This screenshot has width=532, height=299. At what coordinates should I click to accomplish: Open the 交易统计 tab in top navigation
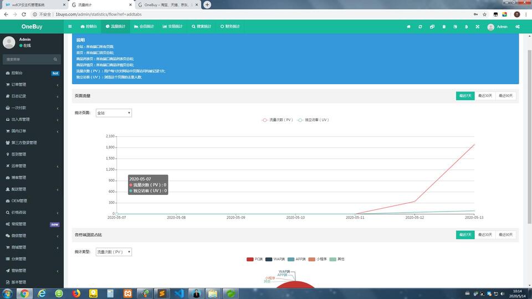click(x=172, y=27)
